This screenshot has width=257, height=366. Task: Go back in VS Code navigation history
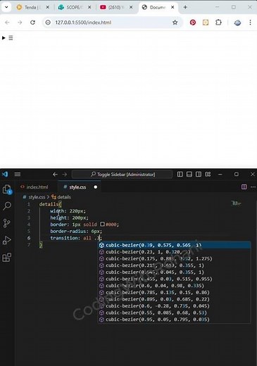pyautogui.click(x=55, y=175)
